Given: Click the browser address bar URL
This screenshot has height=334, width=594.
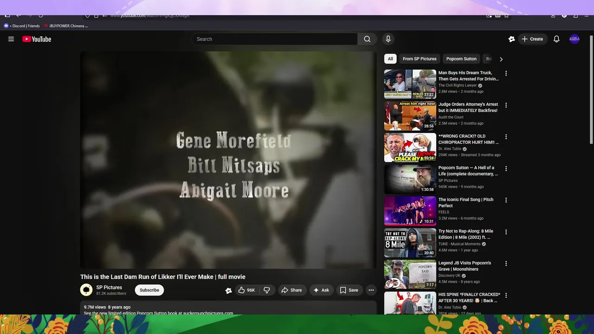Looking at the screenshot, I should coord(149,16).
